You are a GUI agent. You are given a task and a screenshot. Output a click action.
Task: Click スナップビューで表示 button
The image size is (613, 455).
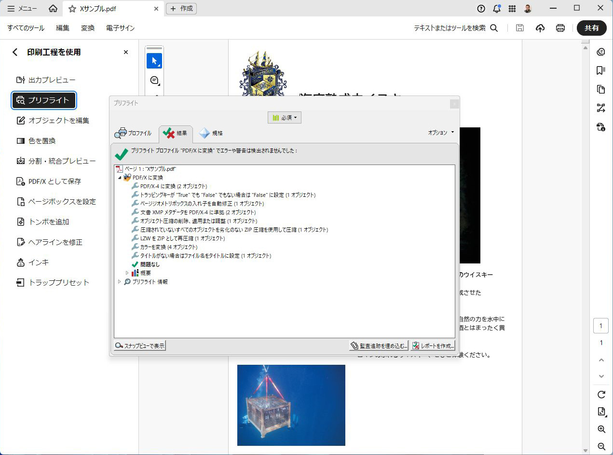click(140, 345)
